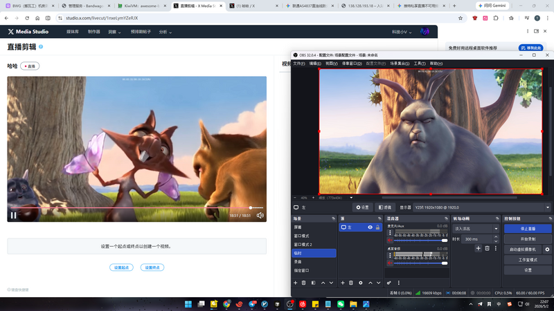This screenshot has width=554, height=311.
Task: Open 设置 button in OBS Controls dock
Action: coord(528,270)
